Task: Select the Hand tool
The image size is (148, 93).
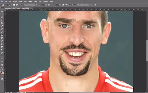Action: pos(2,65)
